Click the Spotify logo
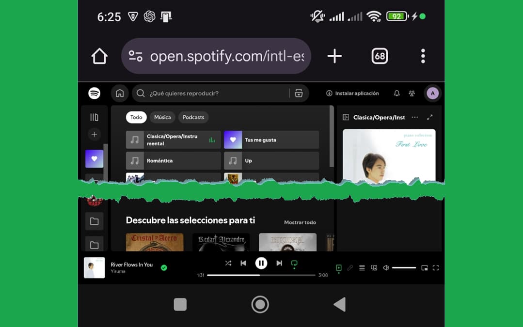Image resolution: width=523 pixels, height=327 pixels. click(94, 93)
